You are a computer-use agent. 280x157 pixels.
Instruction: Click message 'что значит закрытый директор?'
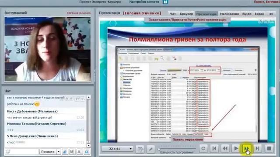(x=29, y=117)
